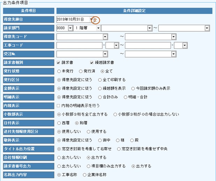Select 窓空き封筒を考慮せず中央 title position

coord(119,149)
